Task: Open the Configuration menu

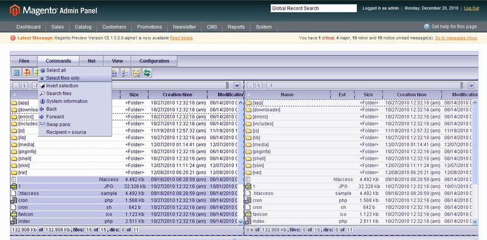Action: 155,61
